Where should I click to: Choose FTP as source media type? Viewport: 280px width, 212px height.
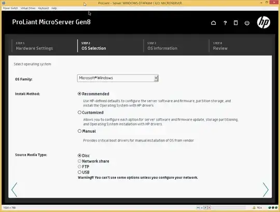coord(79,166)
